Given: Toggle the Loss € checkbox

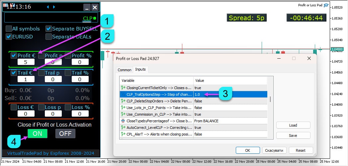Looking at the screenshot, I should pos(14,107).
